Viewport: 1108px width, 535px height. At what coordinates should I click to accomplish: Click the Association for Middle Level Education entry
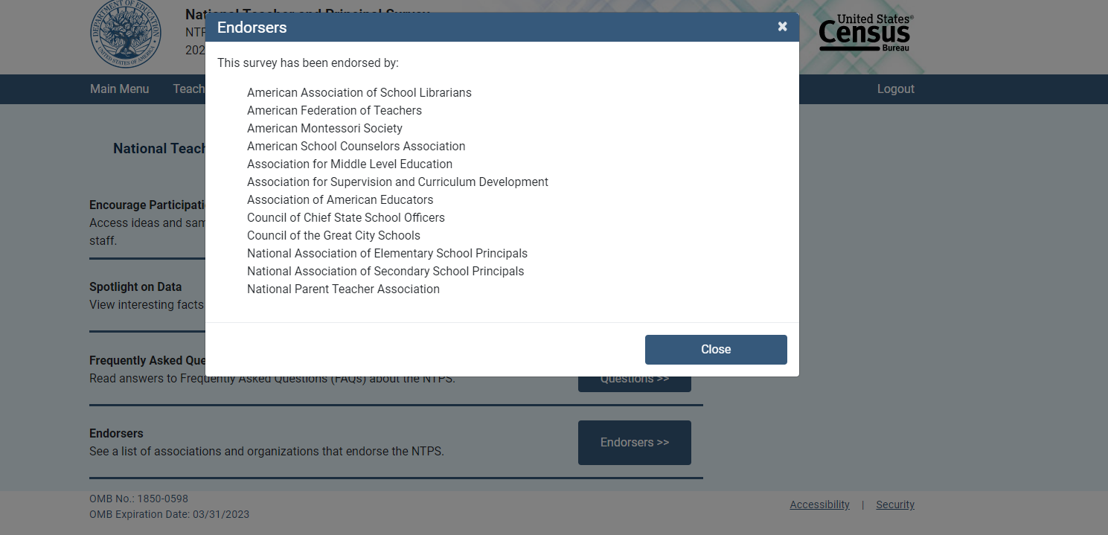(x=350, y=164)
